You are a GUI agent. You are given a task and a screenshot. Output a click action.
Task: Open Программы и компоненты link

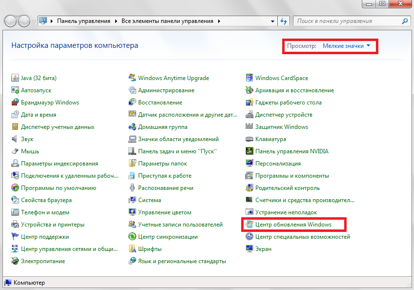292,176
